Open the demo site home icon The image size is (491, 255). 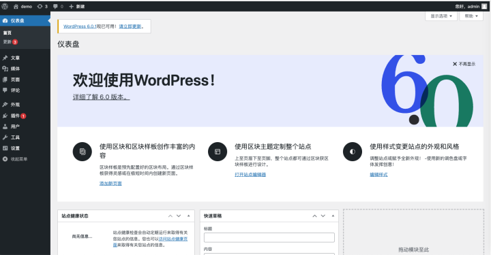[x=16, y=6]
